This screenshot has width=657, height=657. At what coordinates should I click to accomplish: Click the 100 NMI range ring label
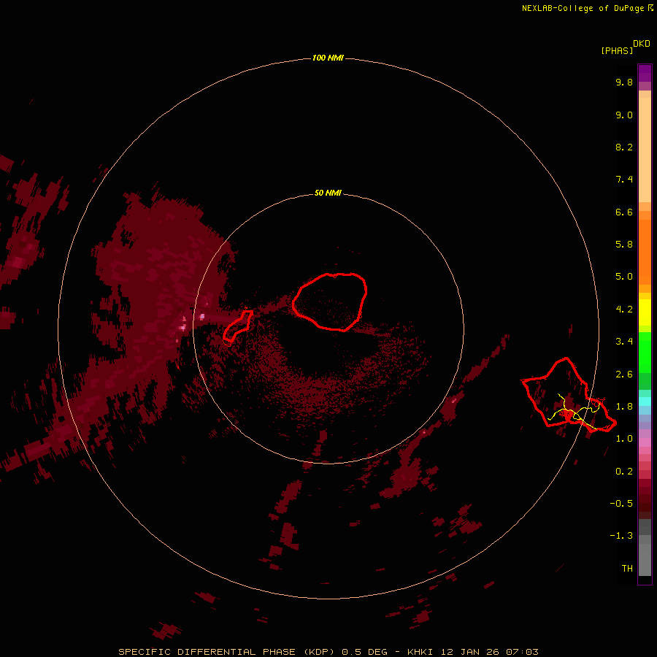click(x=328, y=58)
